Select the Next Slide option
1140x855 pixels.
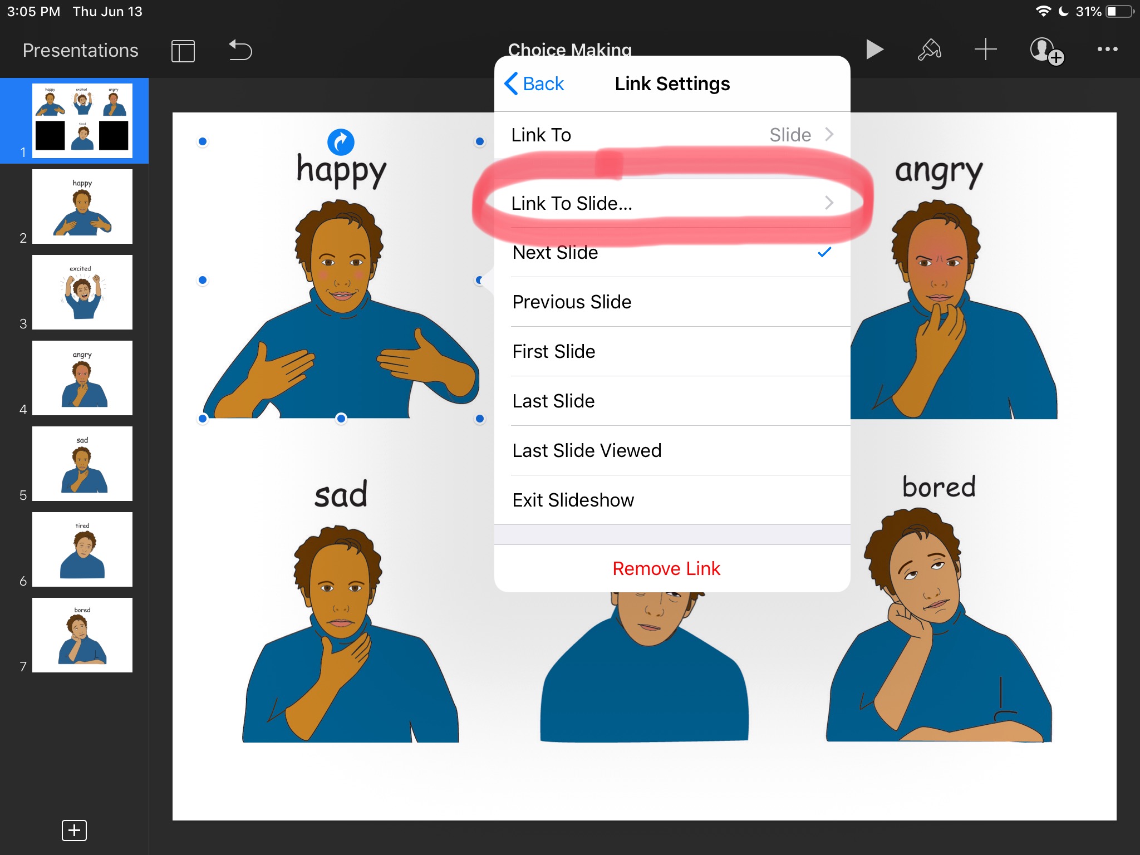(x=671, y=253)
